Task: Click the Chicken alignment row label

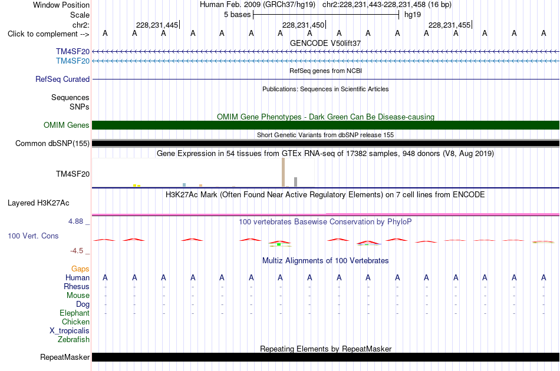Action: click(x=75, y=322)
